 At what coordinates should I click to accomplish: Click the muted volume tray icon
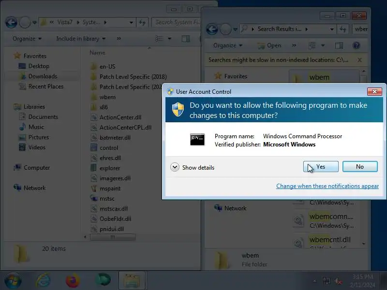338,281
